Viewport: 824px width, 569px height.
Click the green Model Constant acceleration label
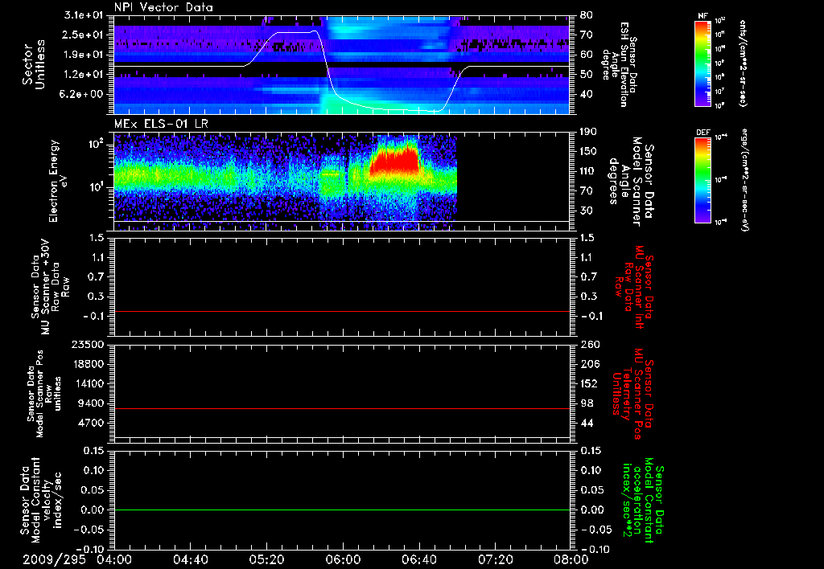click(x=643, y=501)
